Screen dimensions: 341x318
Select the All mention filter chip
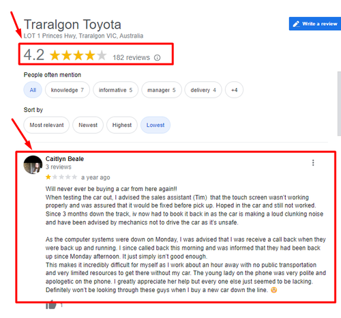[33, 90]
